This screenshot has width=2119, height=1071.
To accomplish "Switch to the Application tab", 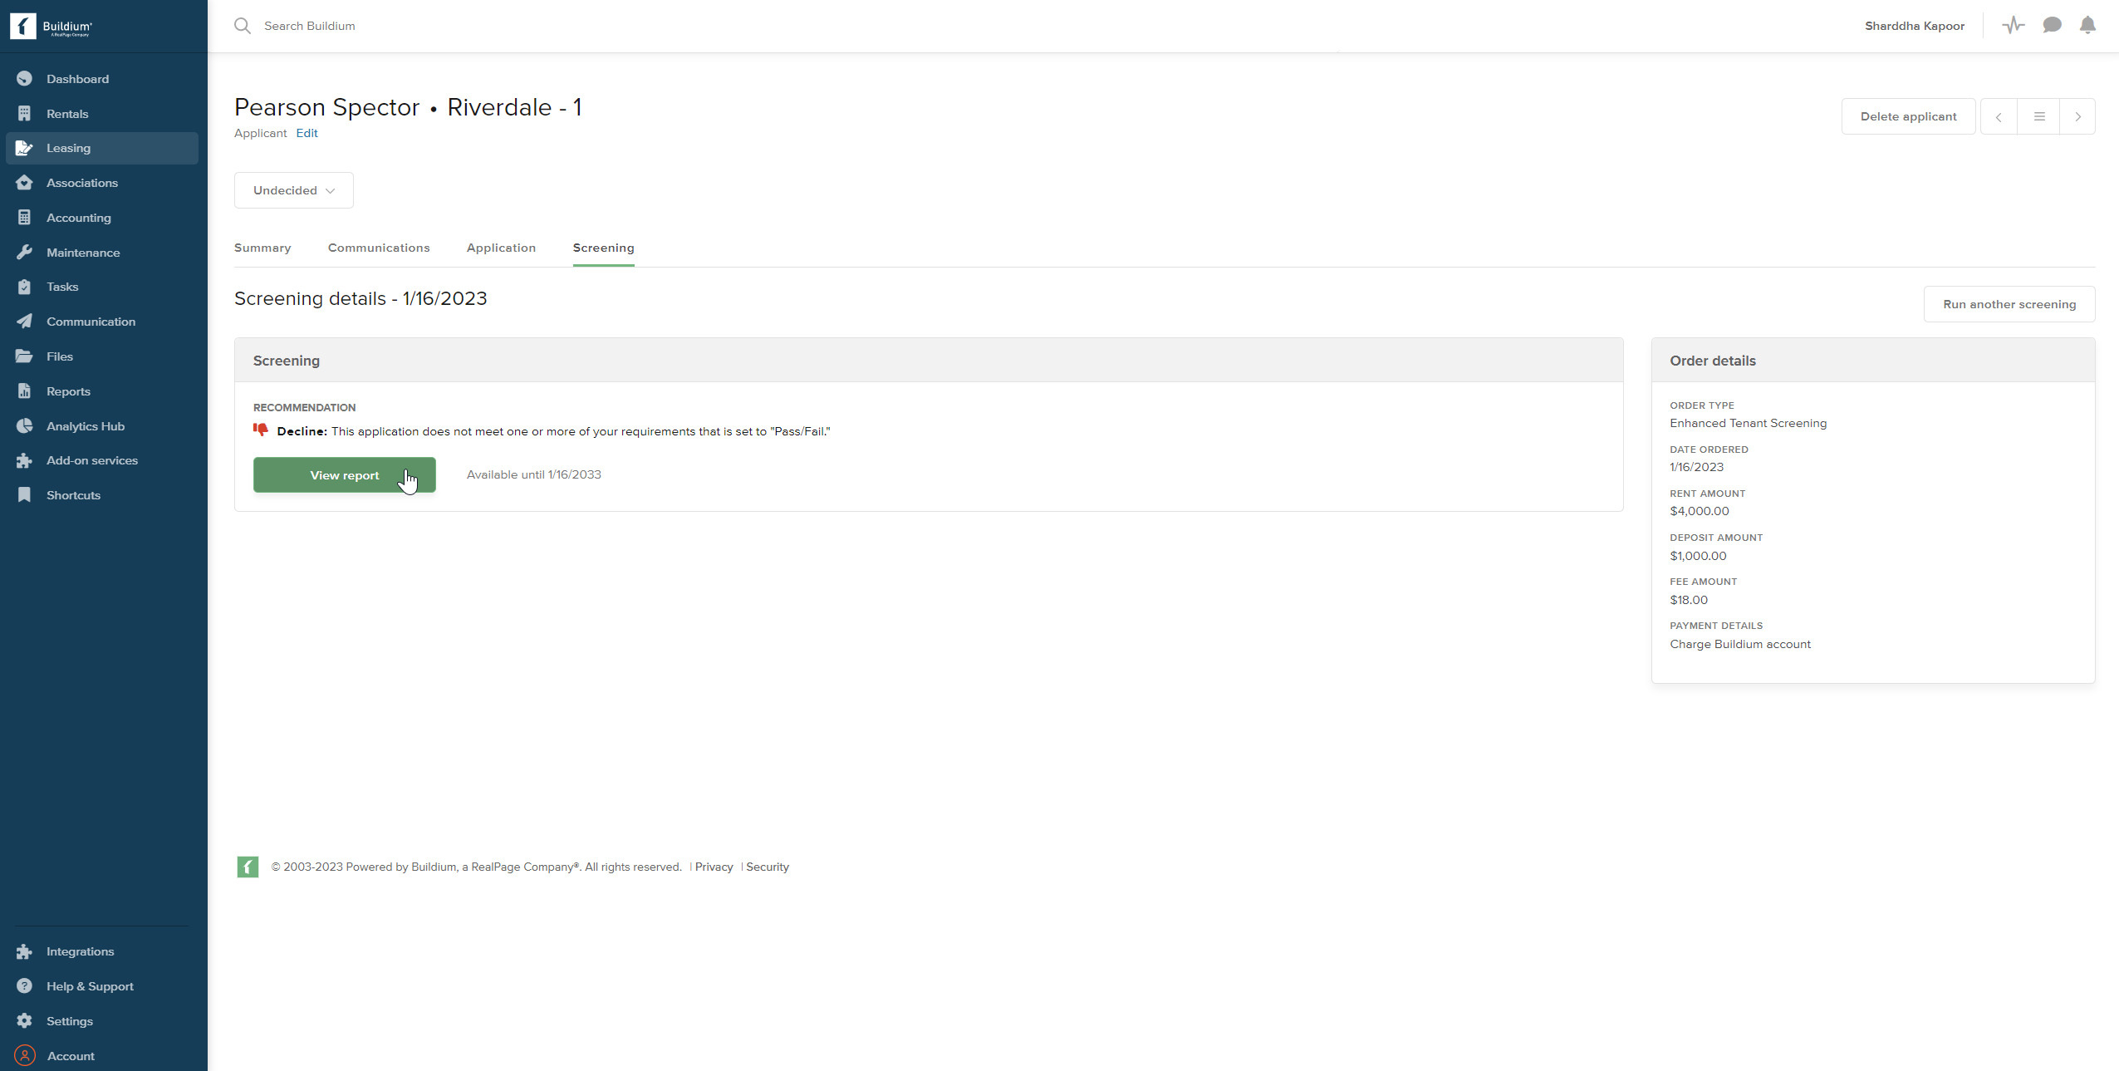I will 501,248.
